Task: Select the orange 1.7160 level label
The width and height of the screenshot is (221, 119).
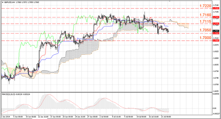Action: tap(206, 15)
